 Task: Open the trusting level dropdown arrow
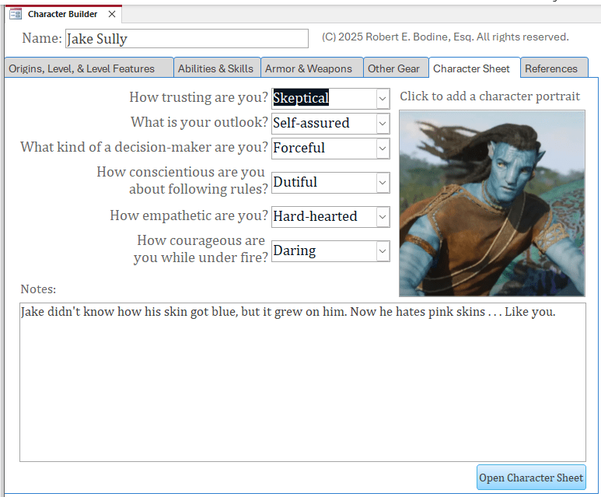point(382,99)
